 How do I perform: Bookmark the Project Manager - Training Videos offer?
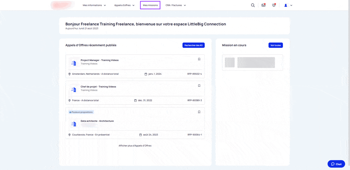tap(199, 59)
